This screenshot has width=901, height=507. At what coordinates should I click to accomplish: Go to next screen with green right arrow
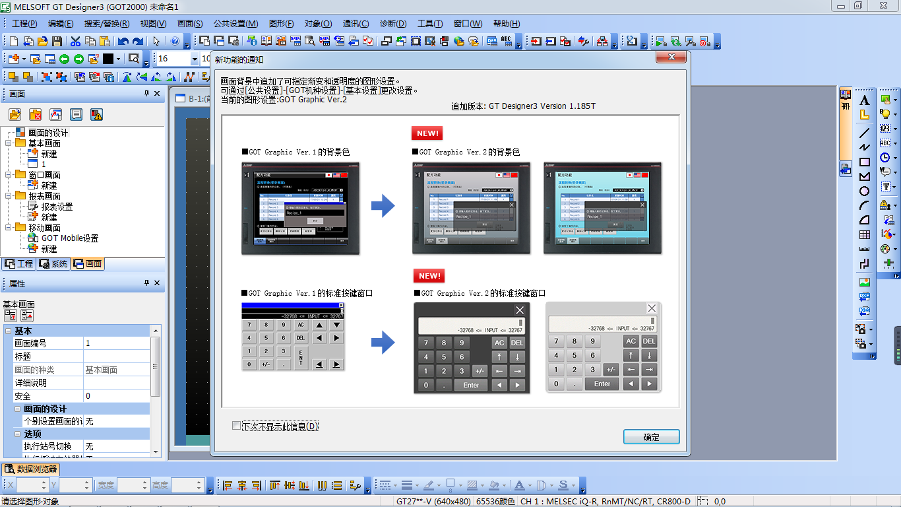[x=79, y=59]
